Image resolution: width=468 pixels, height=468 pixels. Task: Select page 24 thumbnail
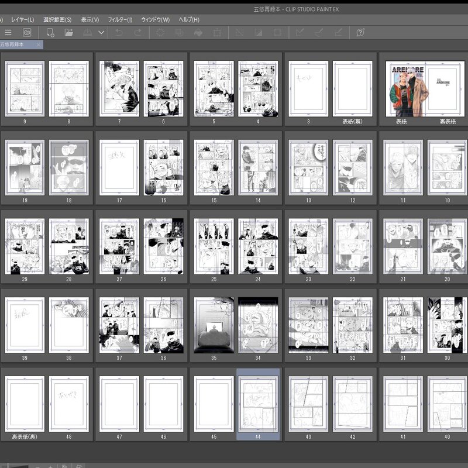point(258,246)
